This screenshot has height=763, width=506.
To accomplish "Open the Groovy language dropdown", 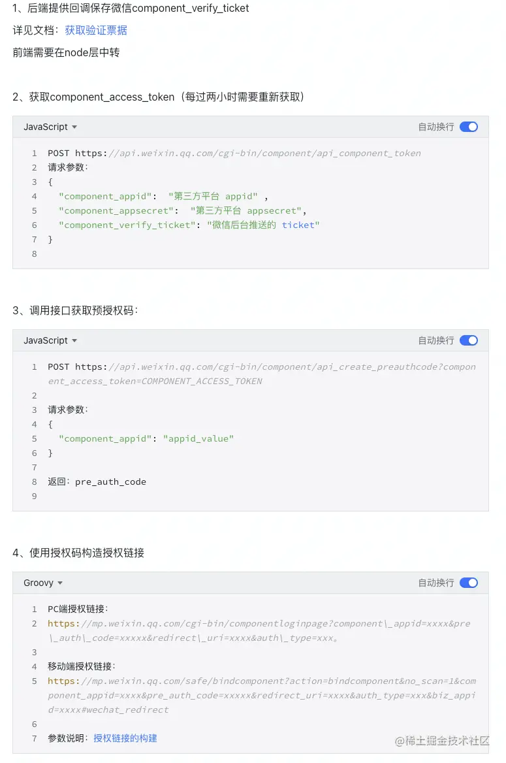I will tap(43, 583).
